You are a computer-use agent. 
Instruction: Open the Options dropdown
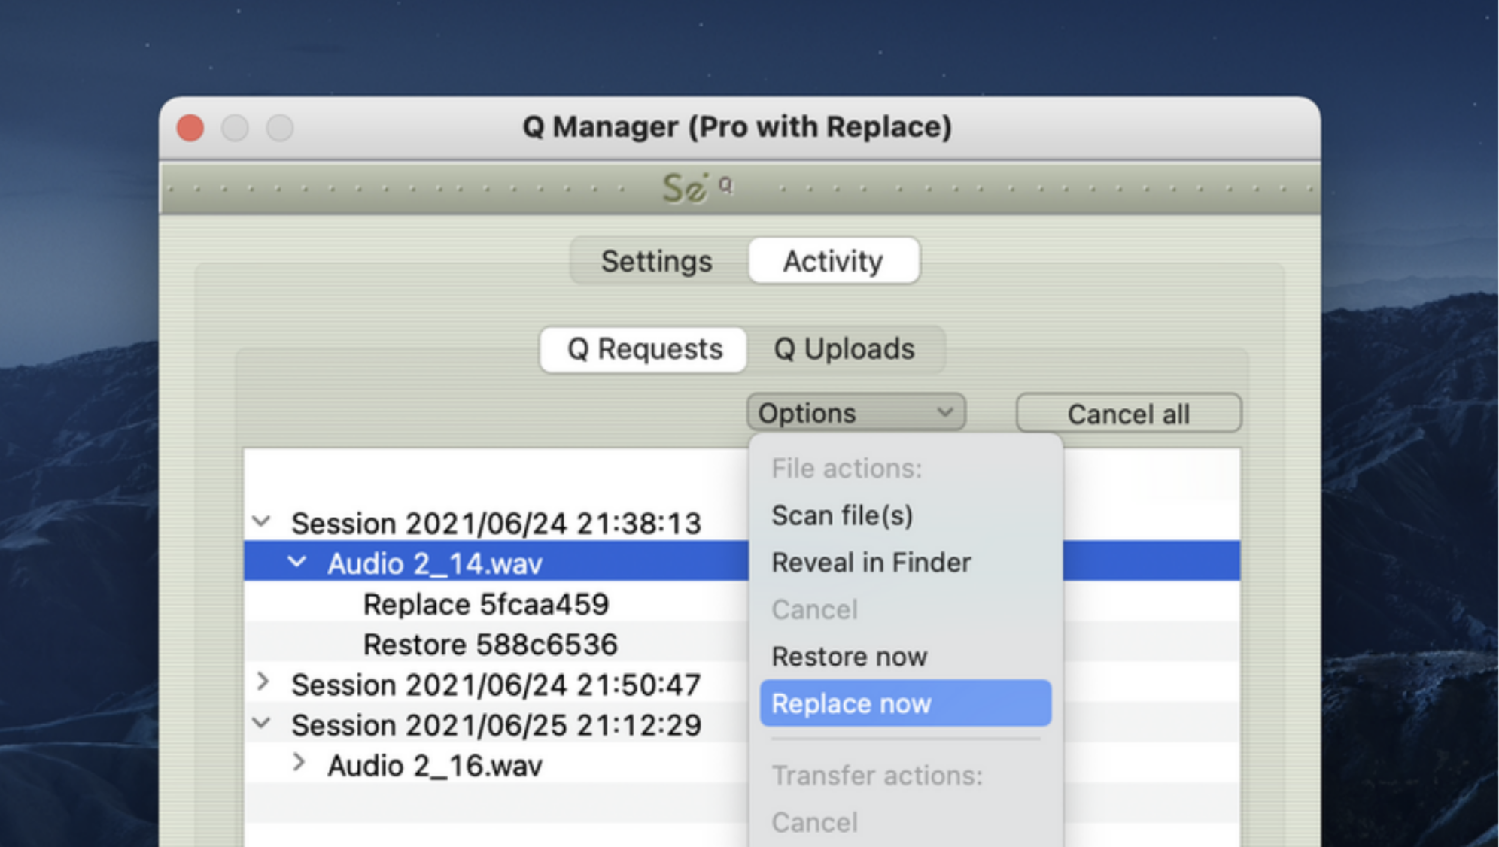pos(856,413)
